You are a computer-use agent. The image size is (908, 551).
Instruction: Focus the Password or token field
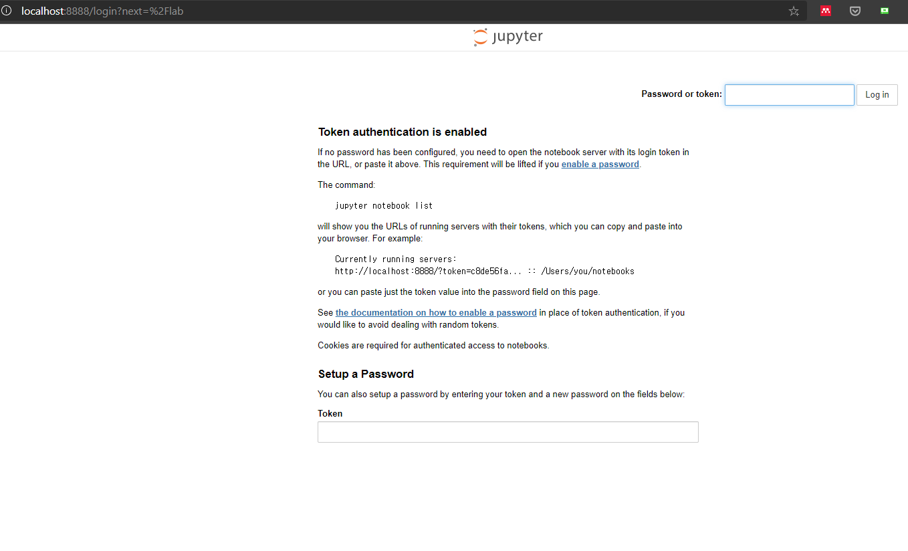point(790,94)
